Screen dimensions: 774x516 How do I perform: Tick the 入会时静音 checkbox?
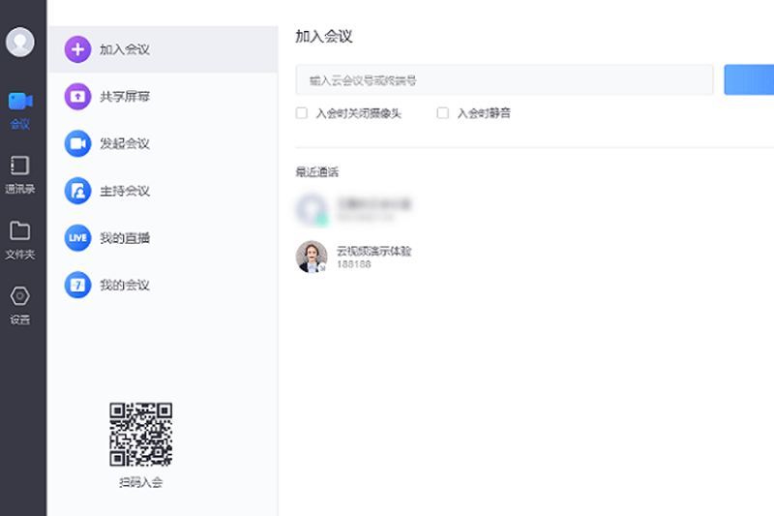(x=443, y=113)
